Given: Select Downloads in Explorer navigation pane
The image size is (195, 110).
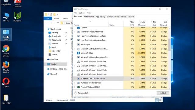Looking at the screenshot, I should tap(56, 36).
